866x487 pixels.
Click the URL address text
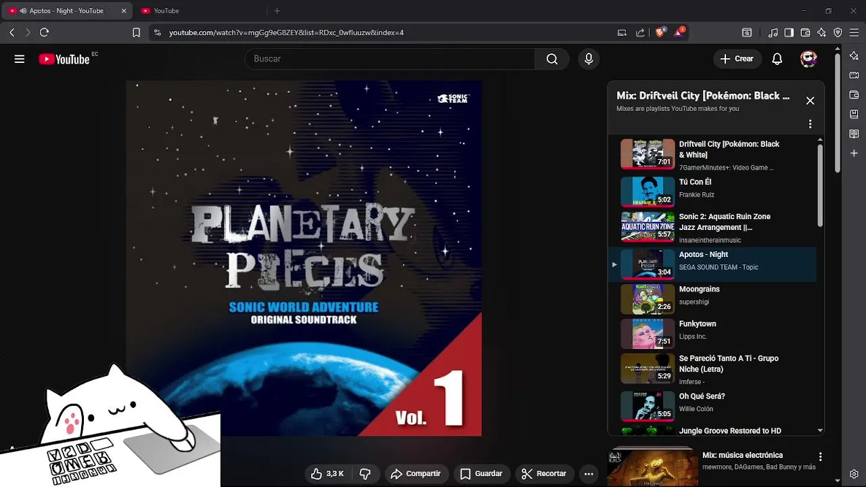click(x=286, y=32)
